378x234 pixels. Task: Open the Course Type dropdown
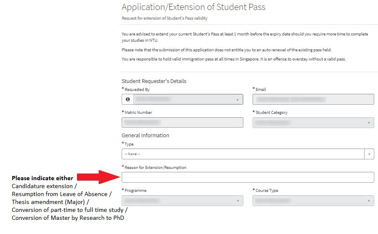coord(313,201)
